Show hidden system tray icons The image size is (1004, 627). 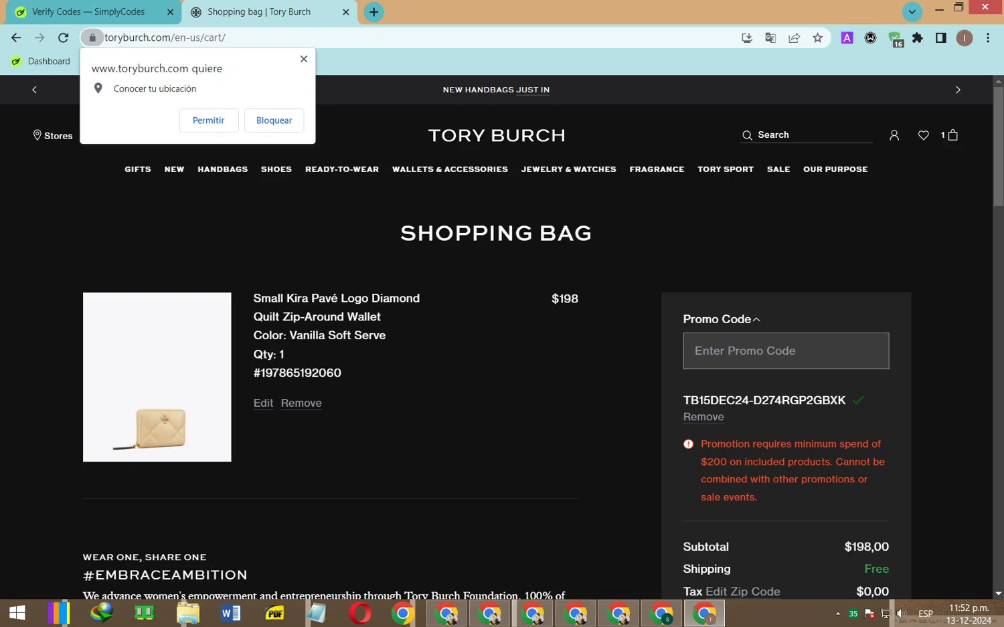coord(837,614)
